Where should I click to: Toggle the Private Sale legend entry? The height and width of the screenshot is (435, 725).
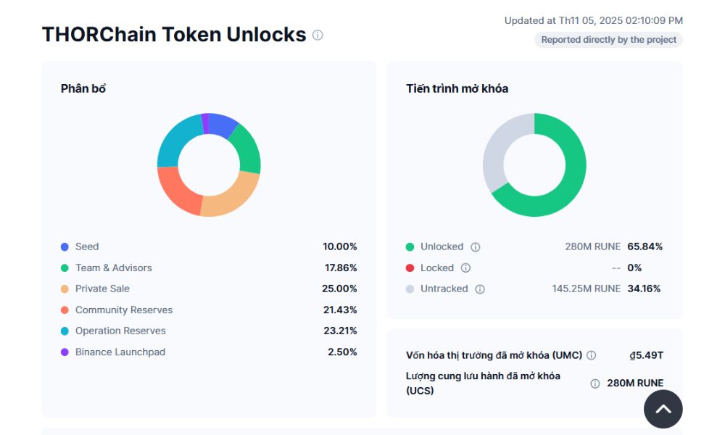click(x=102, y=289)
